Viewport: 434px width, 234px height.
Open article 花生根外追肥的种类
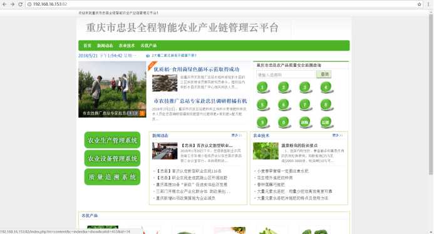[x=275, y=178]
